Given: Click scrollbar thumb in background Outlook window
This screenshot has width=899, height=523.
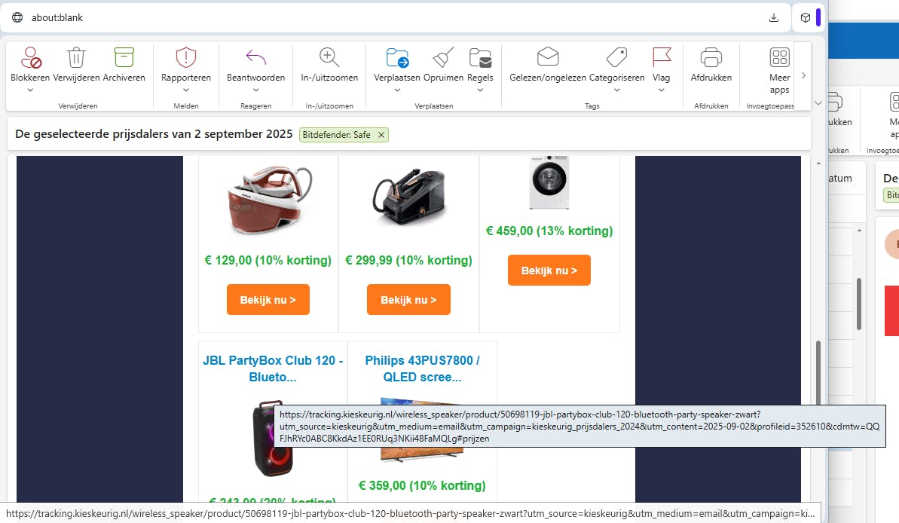Looking at the screenshot, I should [x=859, y=304].
